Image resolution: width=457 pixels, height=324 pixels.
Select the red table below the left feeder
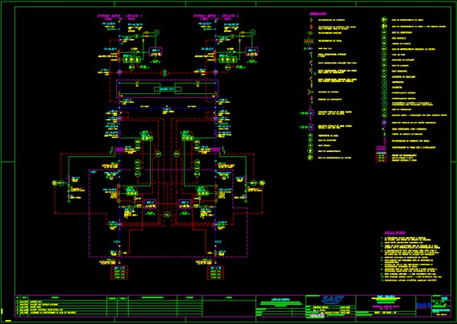(x=119, y=273)
